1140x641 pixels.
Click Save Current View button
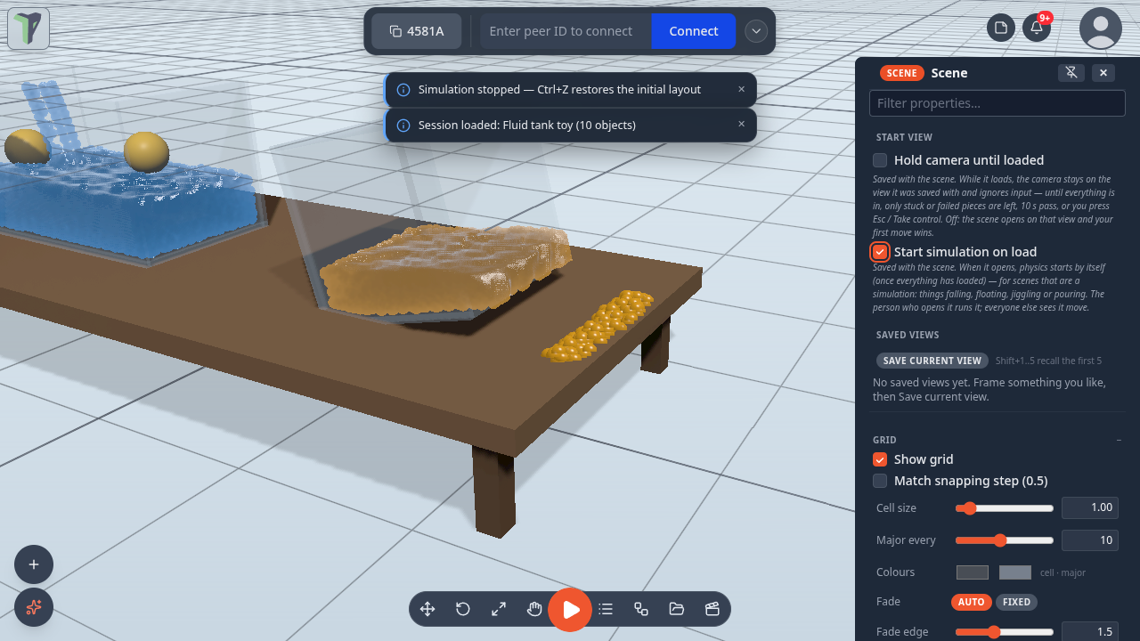click(932, 361)
